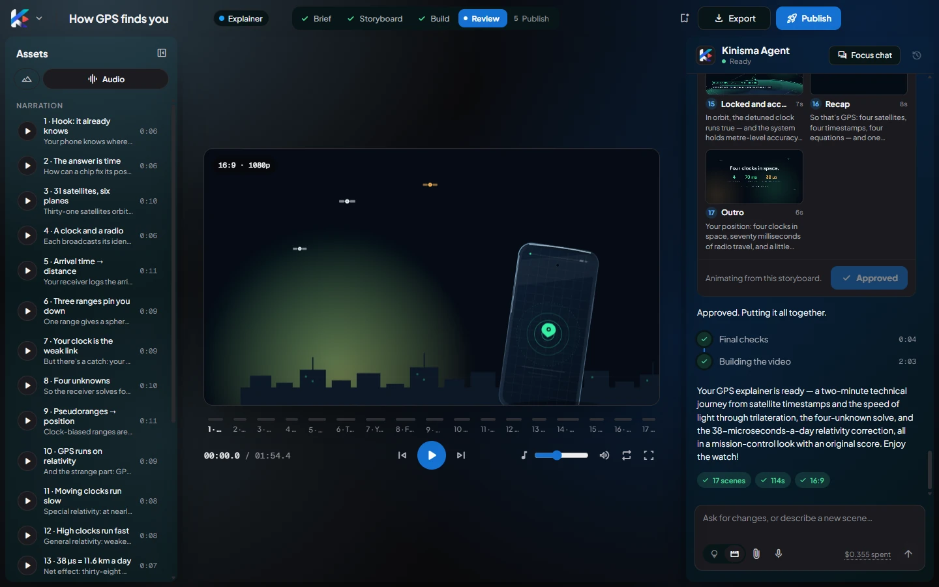
Task: Play narration clip 12 High clocks run fast
Action: click(x=27, y=535)
